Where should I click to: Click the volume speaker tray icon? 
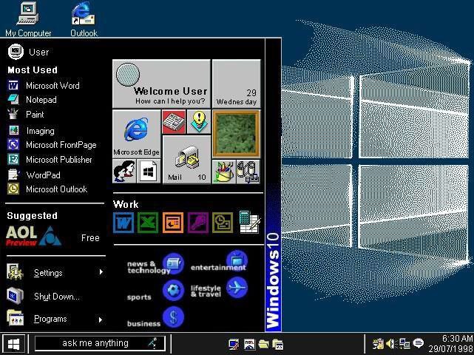point(391,343)
